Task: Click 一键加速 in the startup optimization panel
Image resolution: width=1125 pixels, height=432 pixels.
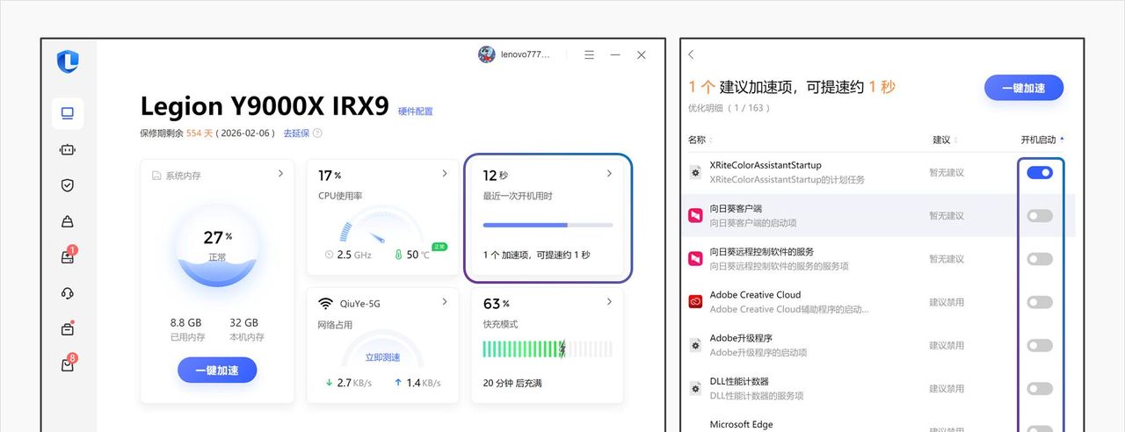Action: (1024, 88)
